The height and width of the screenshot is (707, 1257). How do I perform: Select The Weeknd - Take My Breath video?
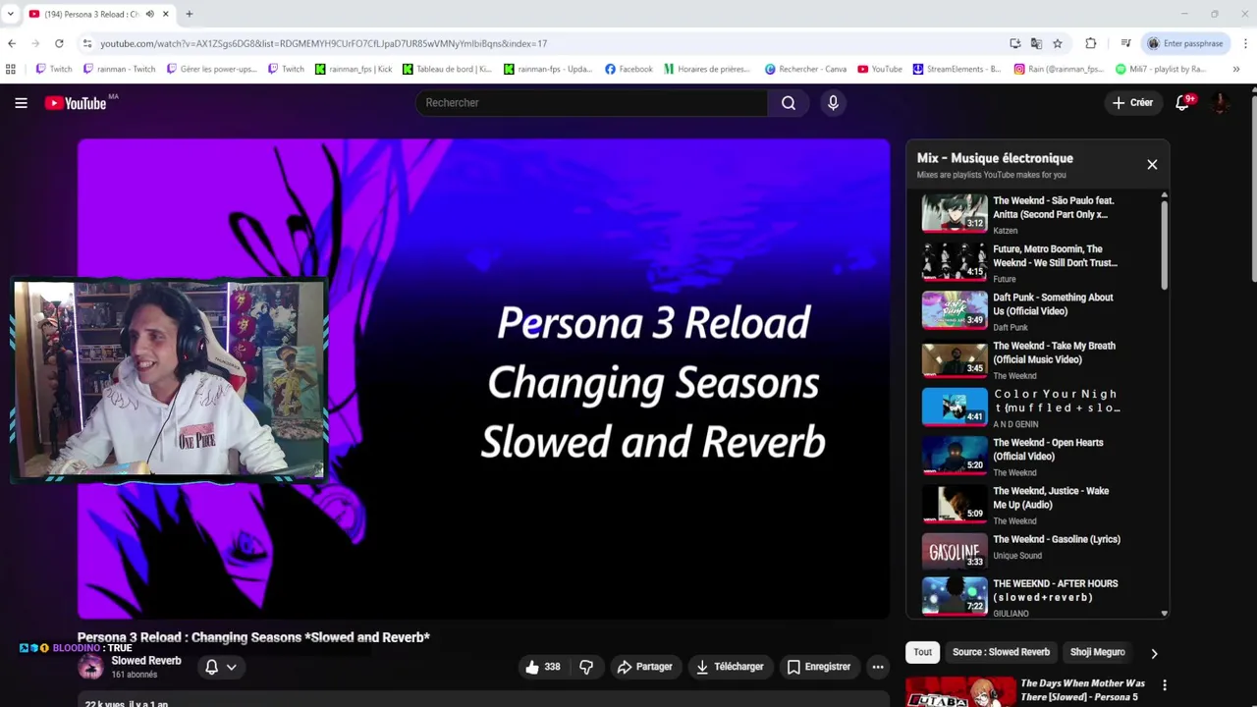coord(1054,353)
